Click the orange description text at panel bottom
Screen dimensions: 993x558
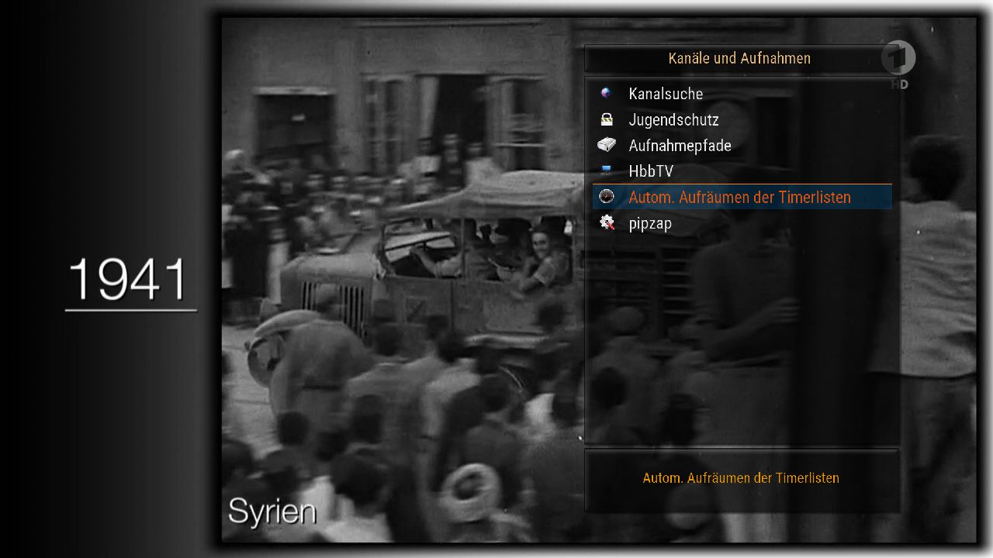point(741,478)
